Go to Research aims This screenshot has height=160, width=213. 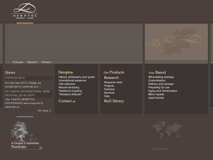click(113, 82)
